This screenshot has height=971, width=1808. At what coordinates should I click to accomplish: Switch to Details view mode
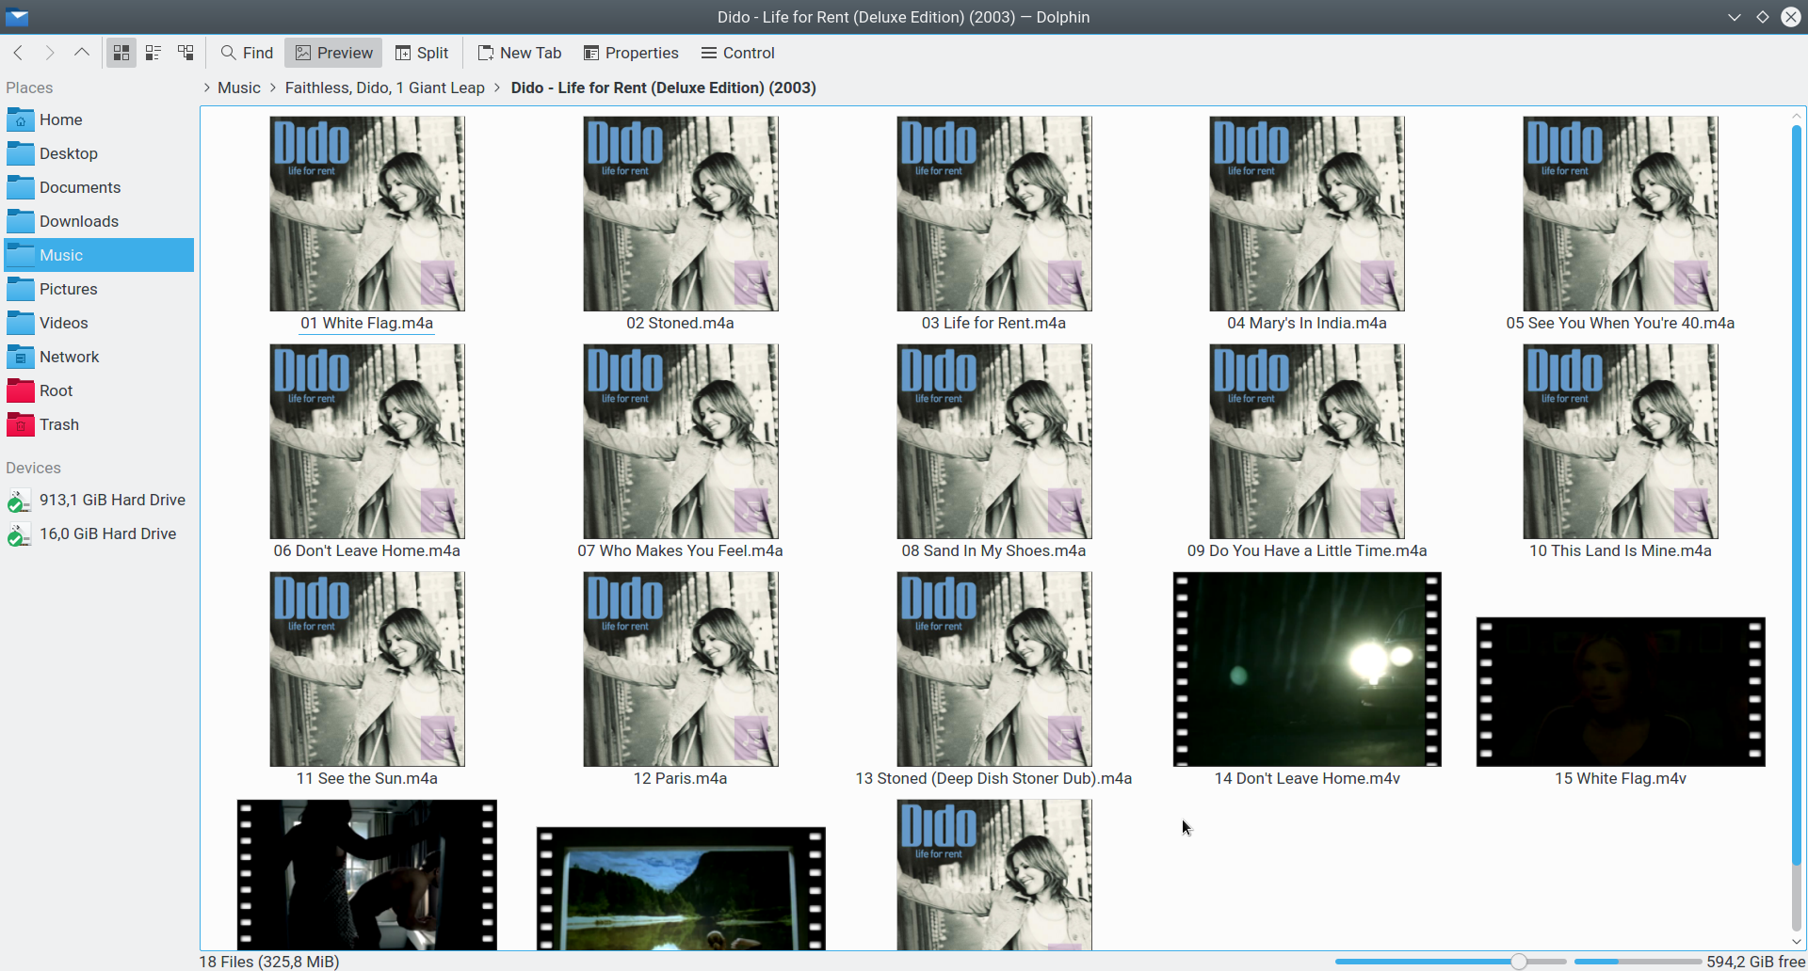pyautogui.click(x=186, y=53)
